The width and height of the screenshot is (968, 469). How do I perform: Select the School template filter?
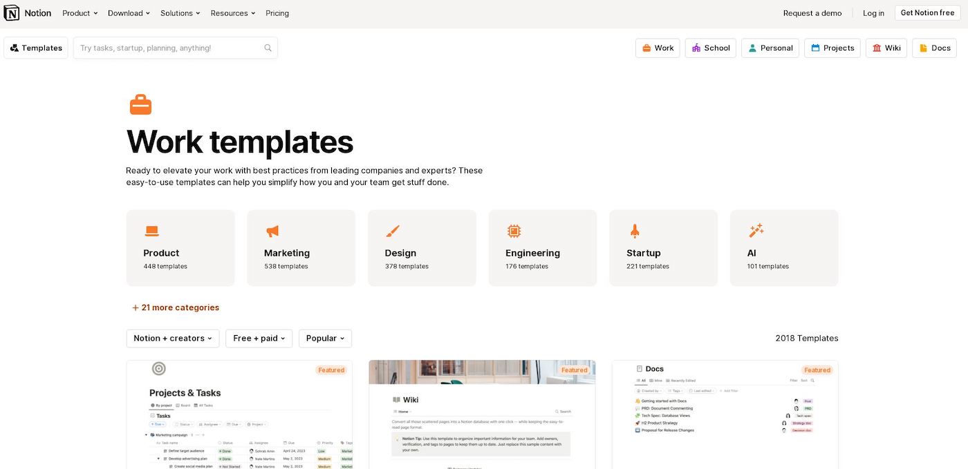pyautogui.click(x=710, y=48)
